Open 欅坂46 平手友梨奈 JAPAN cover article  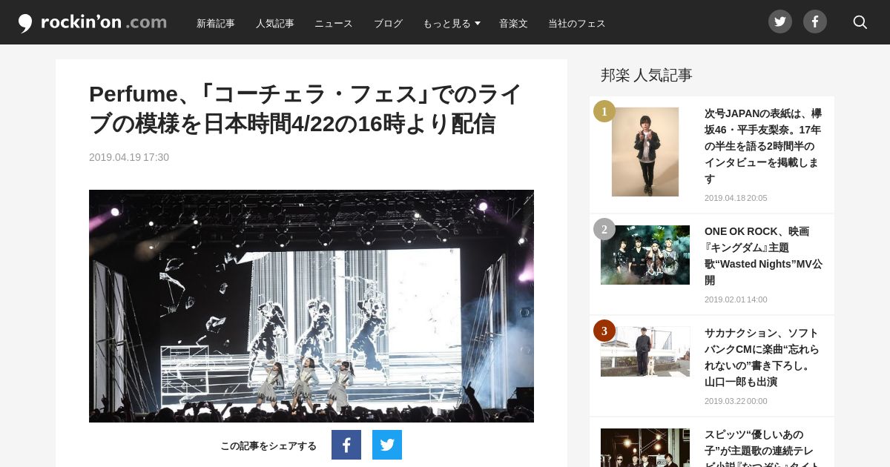coord(763,146)
